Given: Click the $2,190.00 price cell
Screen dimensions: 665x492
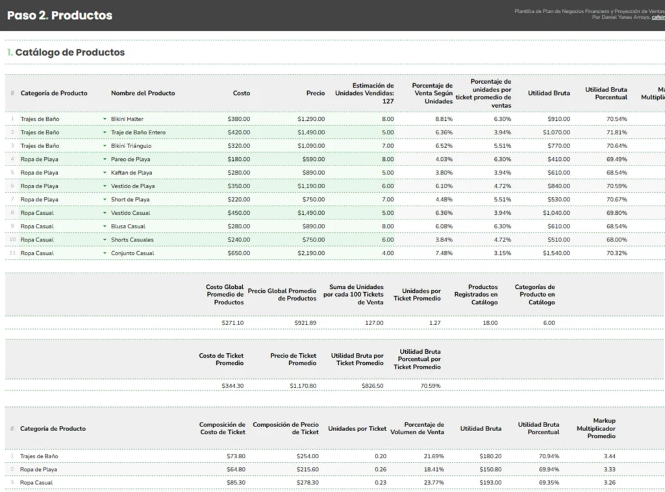Looking at the screenshot, I should click(311, 253).
